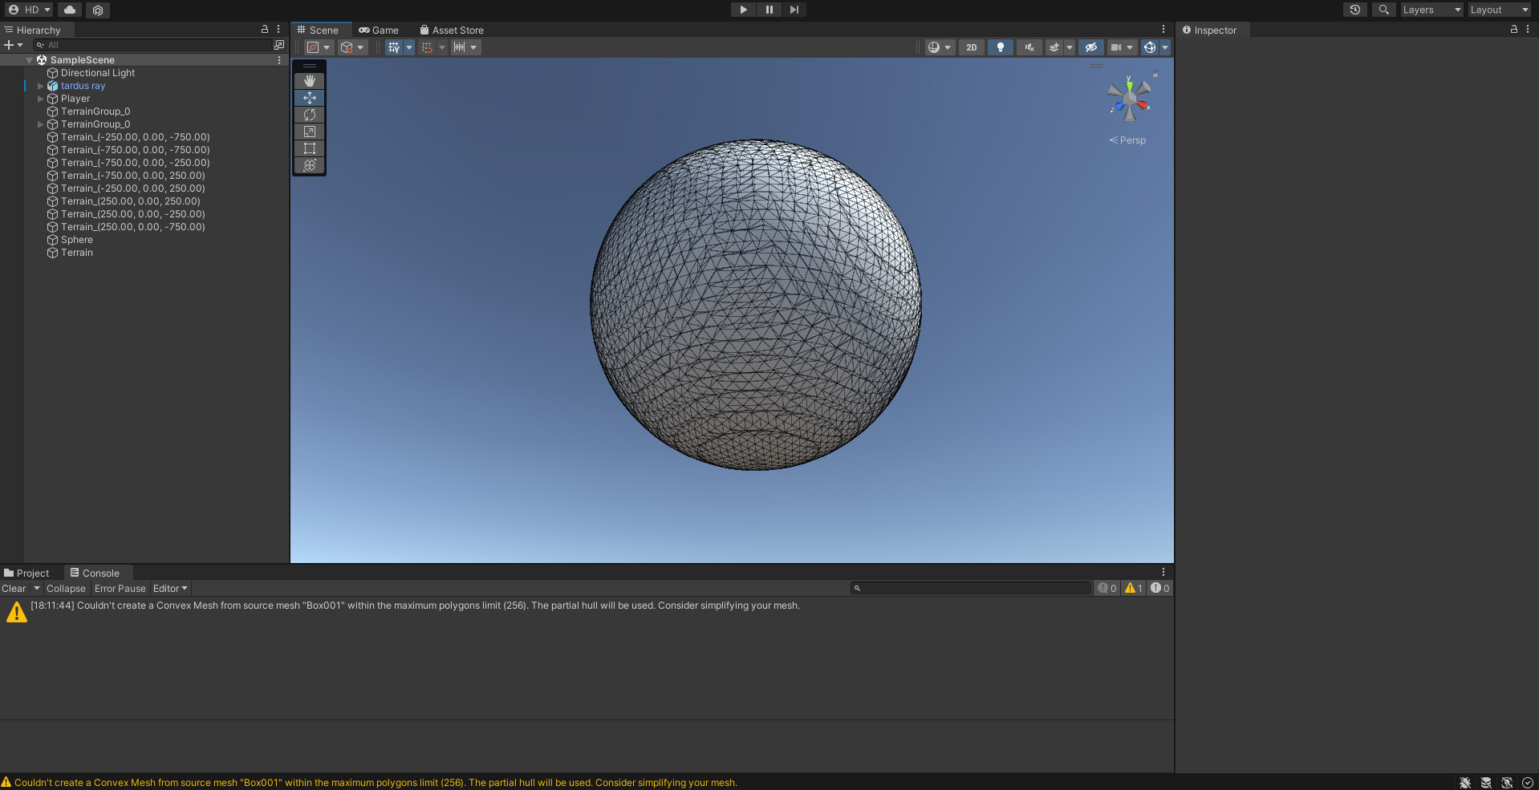1539x790 pixels.
Task: Clear the console messages
Action: click(14, 589)
